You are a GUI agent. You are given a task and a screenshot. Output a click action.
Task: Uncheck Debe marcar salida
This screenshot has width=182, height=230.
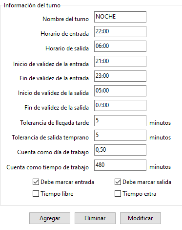coord(118,182)
